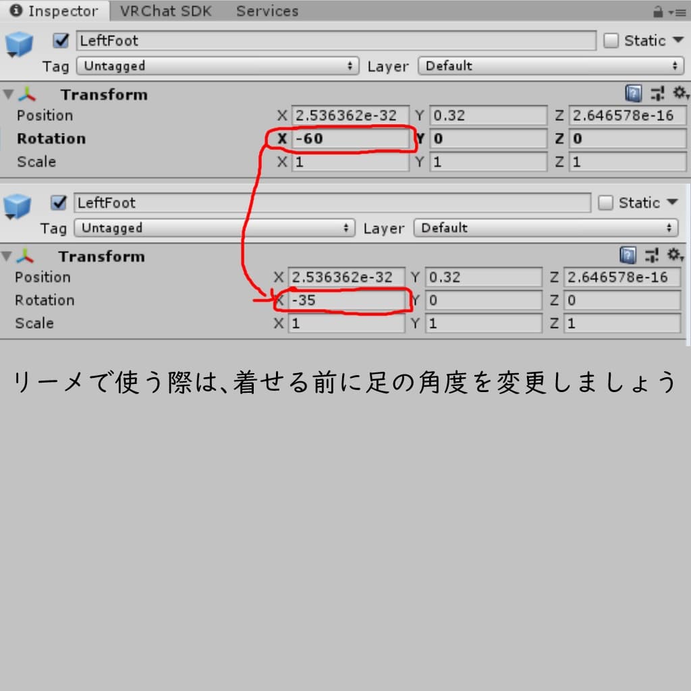Switch to the VRChat SDK tab
The width and height of the screenshot is (691, 691).
tap(165, 11)
